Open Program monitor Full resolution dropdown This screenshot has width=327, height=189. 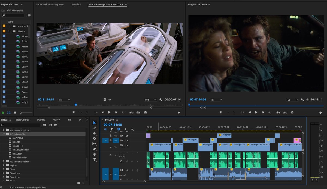click(292, 100)
